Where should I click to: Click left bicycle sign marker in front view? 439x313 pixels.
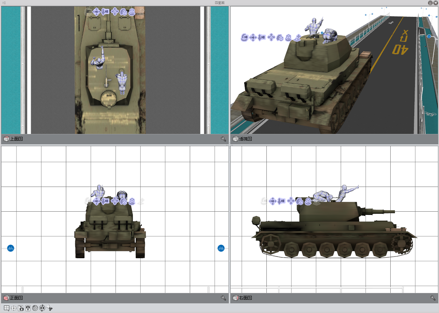click(x=10, y=248)
